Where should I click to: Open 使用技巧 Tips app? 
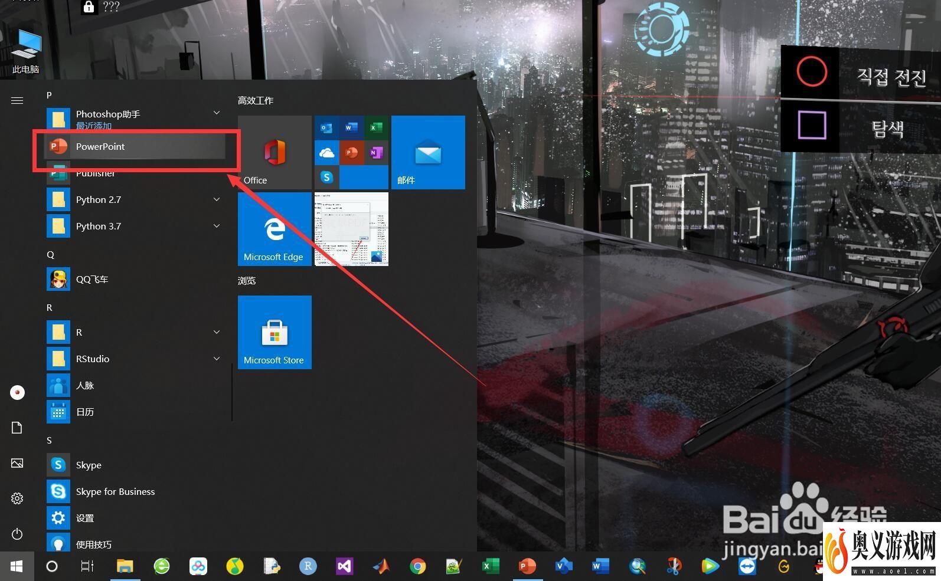tap(135, 544)
